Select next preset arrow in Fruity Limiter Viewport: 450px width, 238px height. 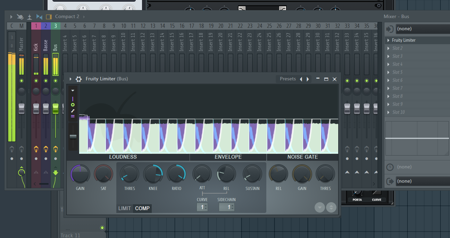click(308, 79)
